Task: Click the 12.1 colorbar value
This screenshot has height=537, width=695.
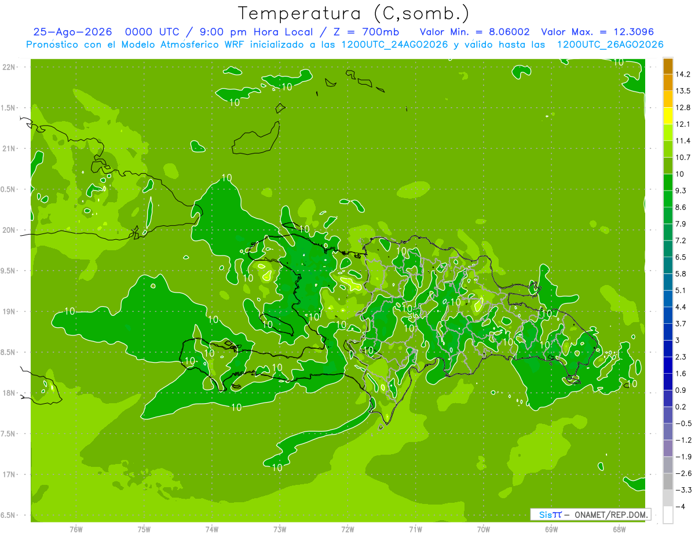Action: (683, 124)
